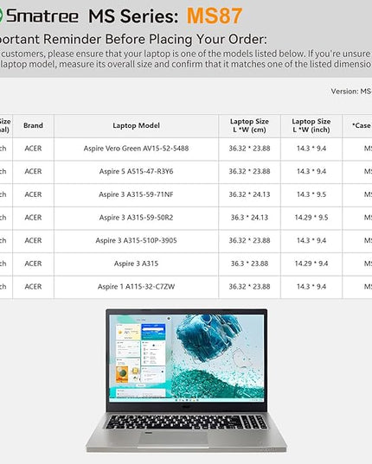
Task: Click the 36.3 * 24.13 cm size cell
Action: tap(249, 218)
